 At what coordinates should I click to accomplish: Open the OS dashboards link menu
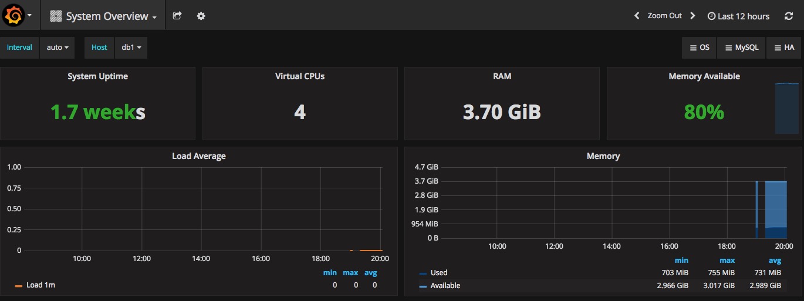click(699, 48)
